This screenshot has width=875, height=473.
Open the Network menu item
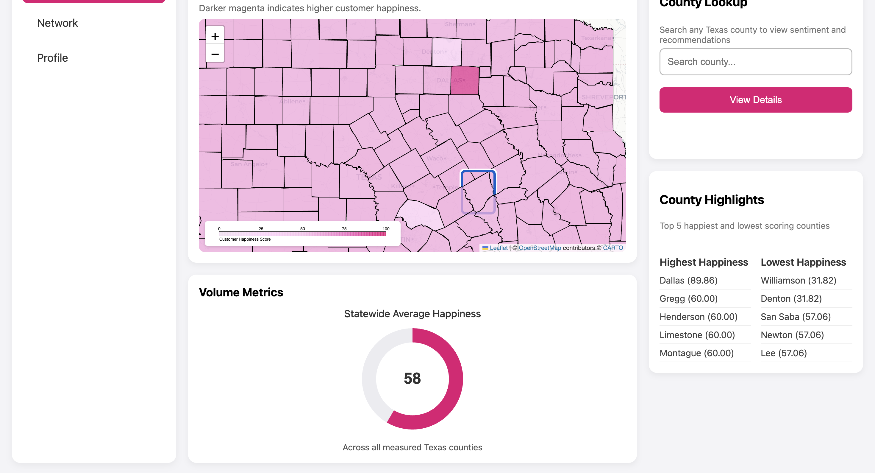click(x=57, y=23)
